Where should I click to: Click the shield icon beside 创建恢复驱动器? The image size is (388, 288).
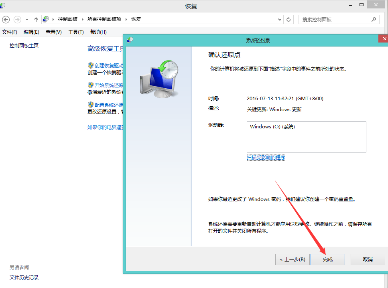pos(91,65)
